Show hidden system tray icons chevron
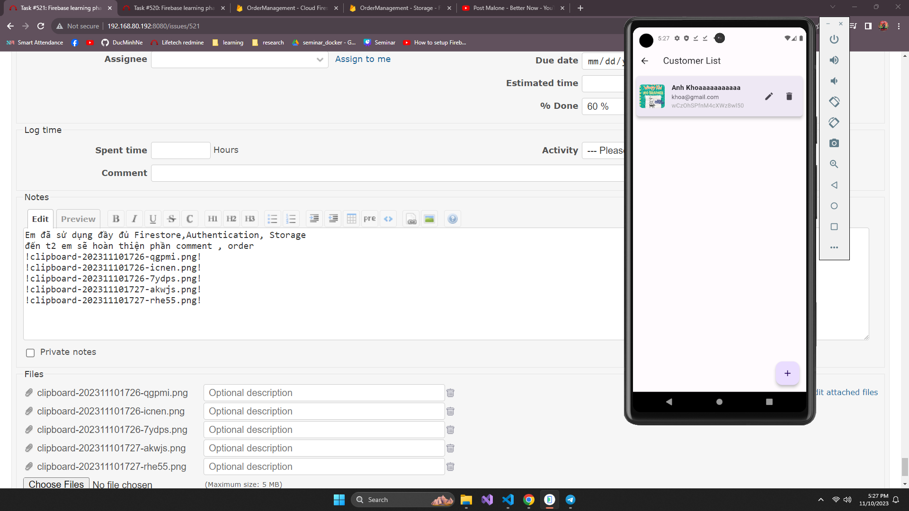 tap(821, 500)
